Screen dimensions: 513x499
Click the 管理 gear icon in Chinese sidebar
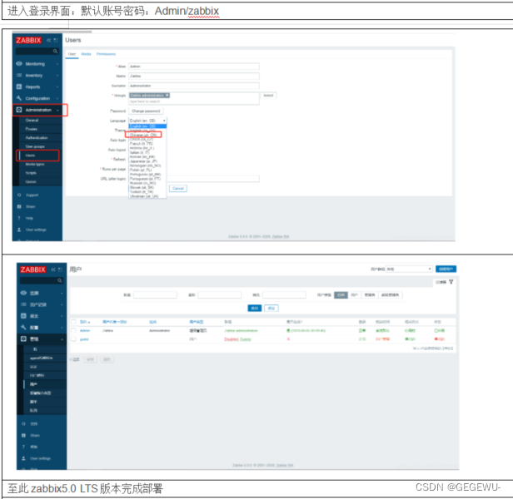[23, 338]
